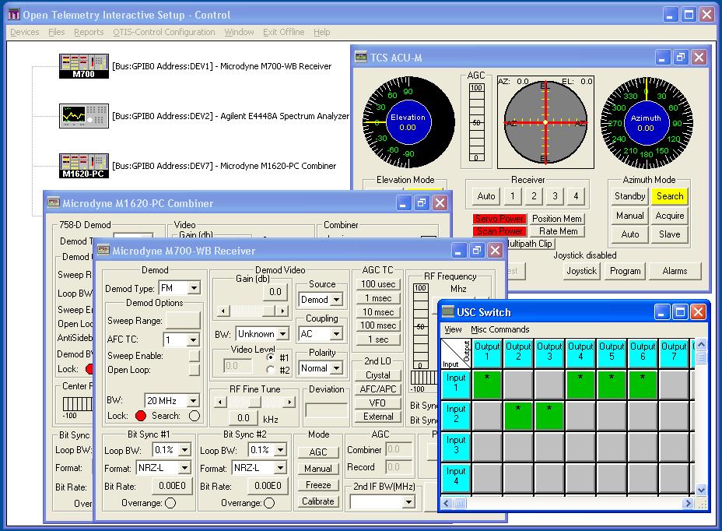Click the RF Fine Tune kHz value field

pos(244,418)
